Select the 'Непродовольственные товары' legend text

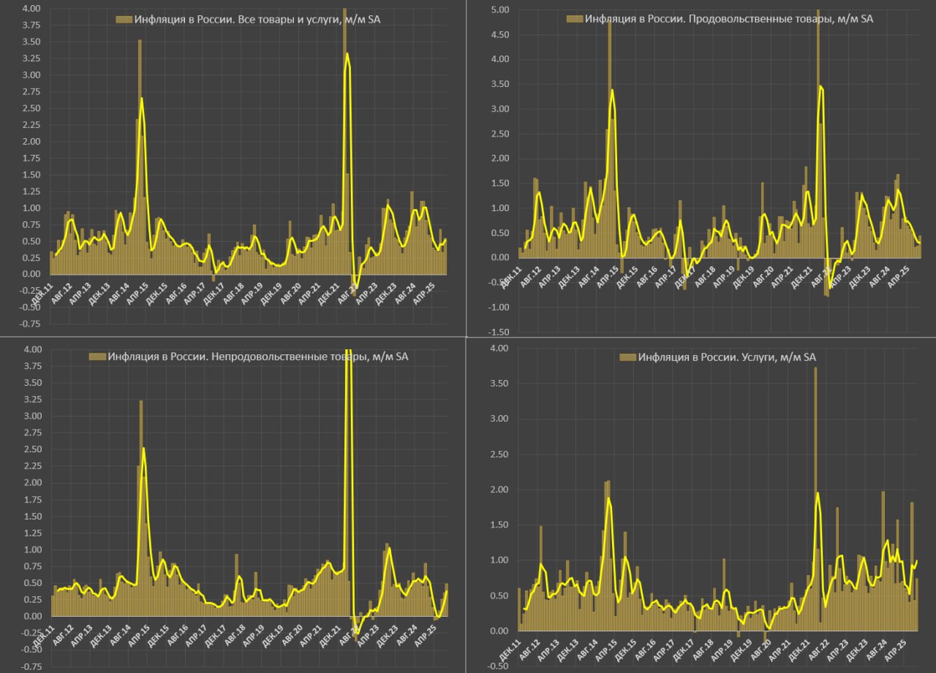point(258,357)
